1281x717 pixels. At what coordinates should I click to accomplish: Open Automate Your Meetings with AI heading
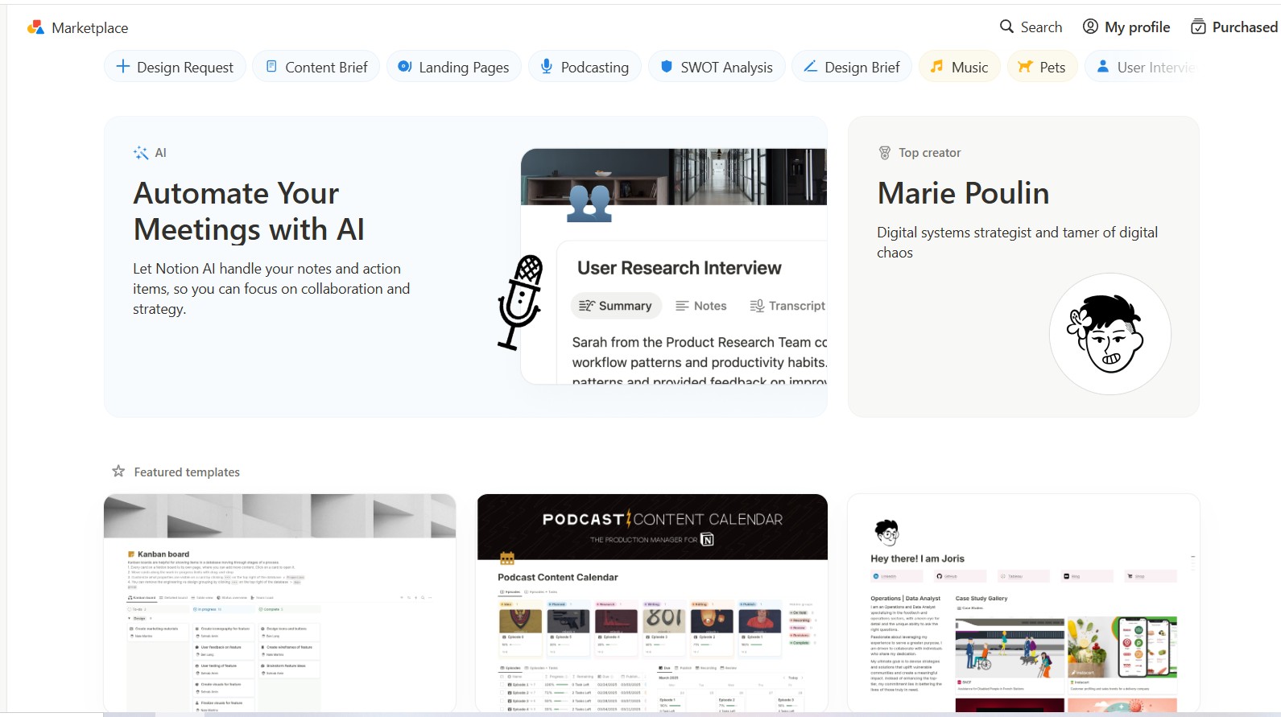coord(249,211)
